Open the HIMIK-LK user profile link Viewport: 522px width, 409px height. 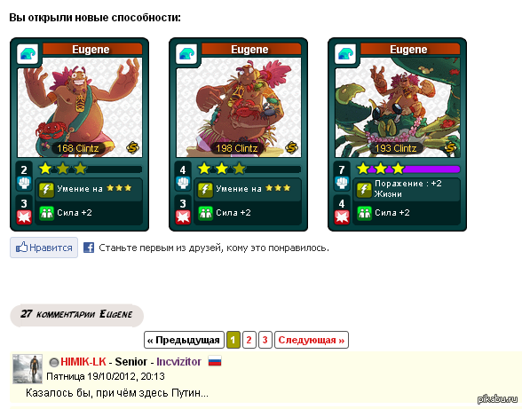(83, 362)
